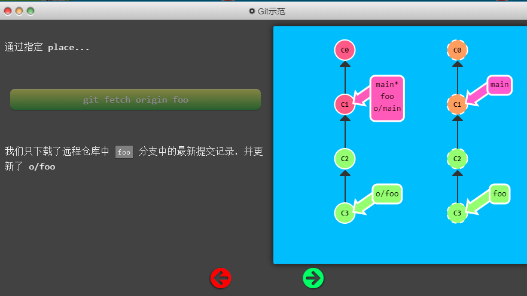The height and width of the screenshot is (296, 527).
Task: Click the 通过指定 place... heading text
Action: [x=47, y=47]
